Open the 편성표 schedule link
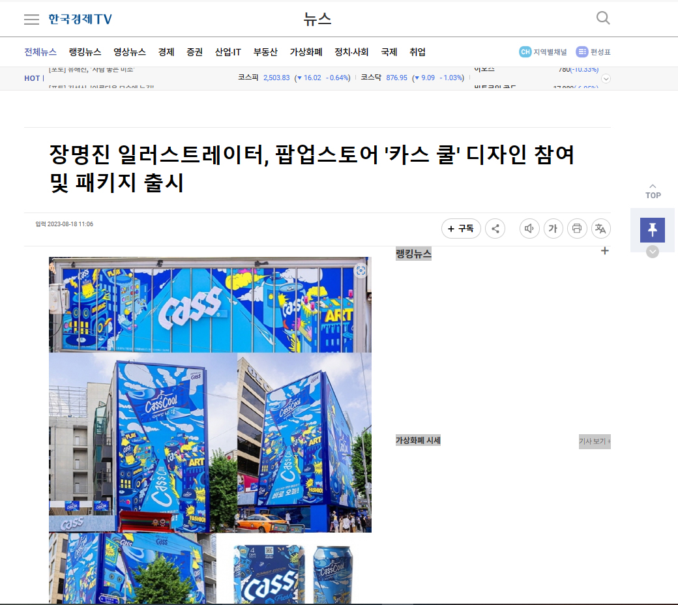This screenshot has width=678, height=605. point(593,52)
